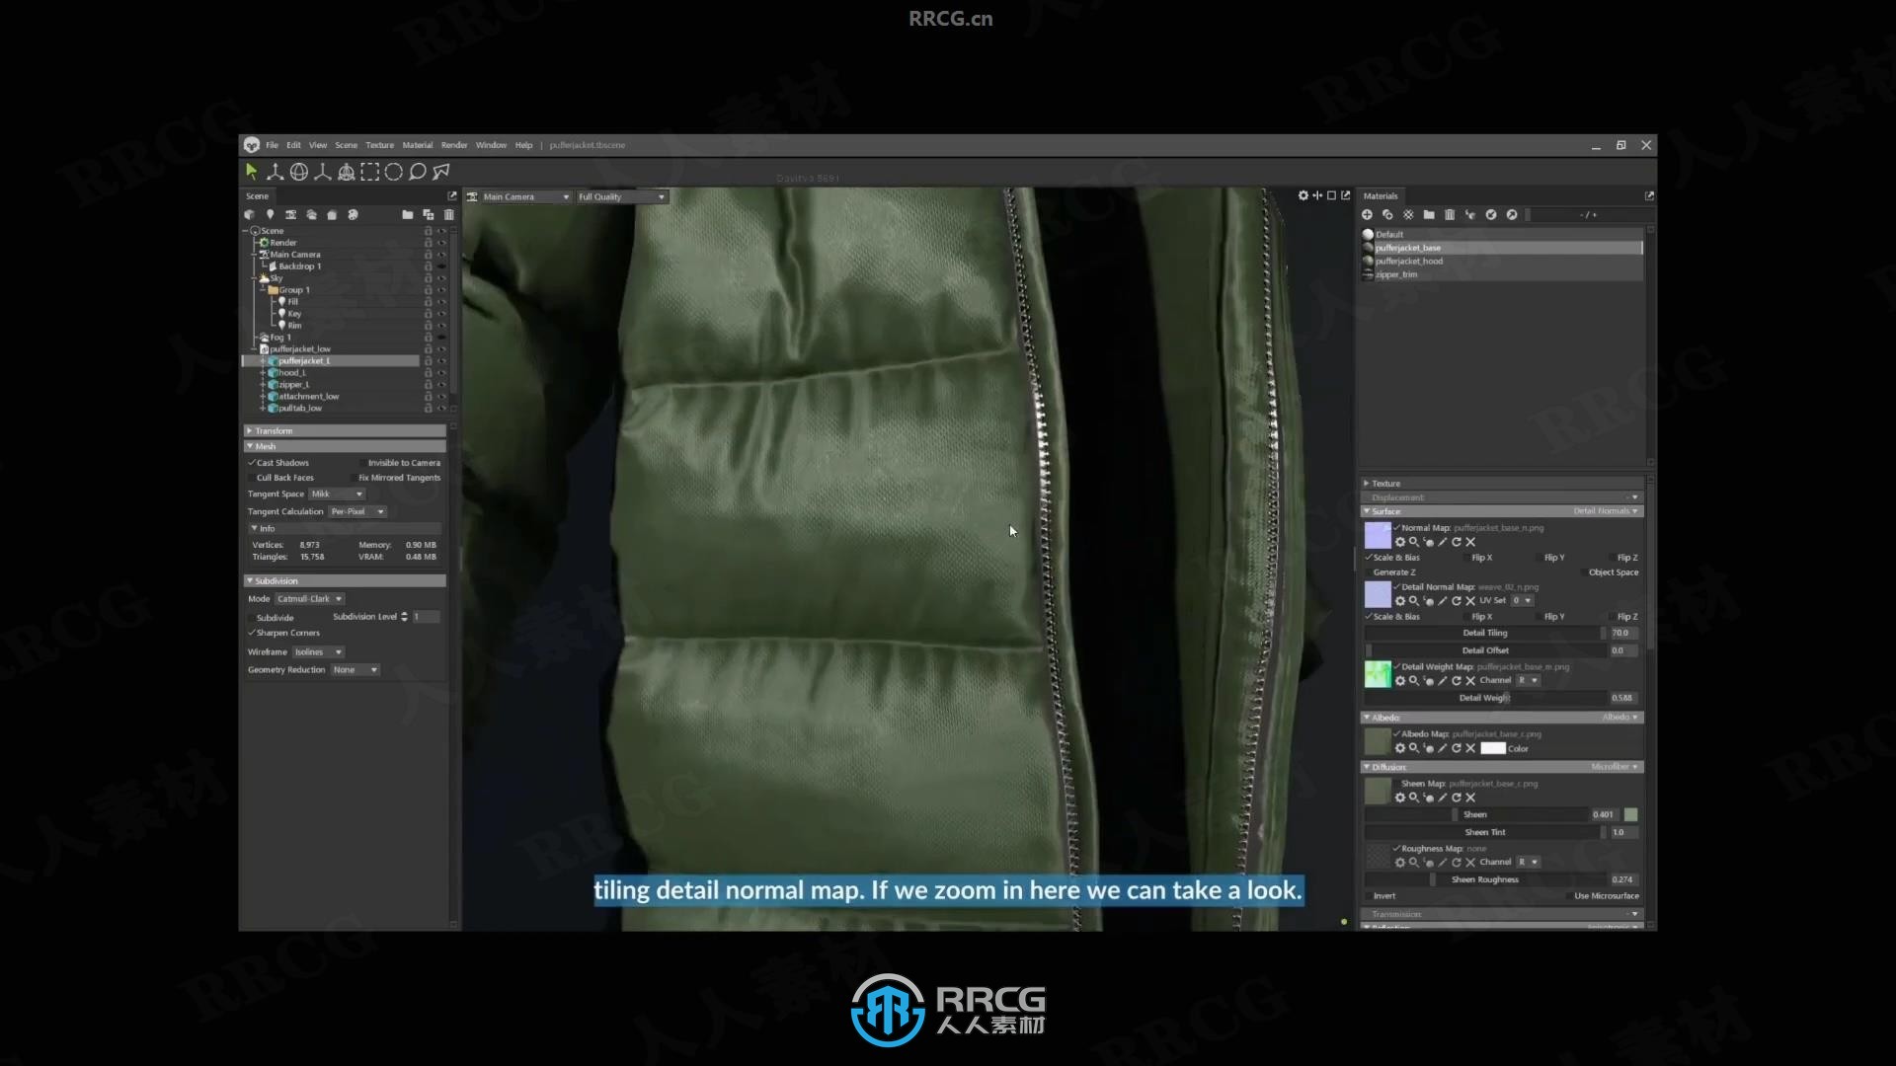Enable Use Microsurface checkbox
This screenshot has width=1896, height=1066.
[1569, 896]
